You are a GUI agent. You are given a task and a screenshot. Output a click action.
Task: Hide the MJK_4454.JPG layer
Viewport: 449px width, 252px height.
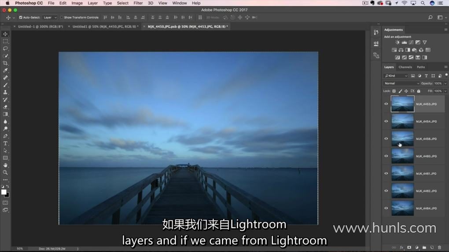pos(386,121)
